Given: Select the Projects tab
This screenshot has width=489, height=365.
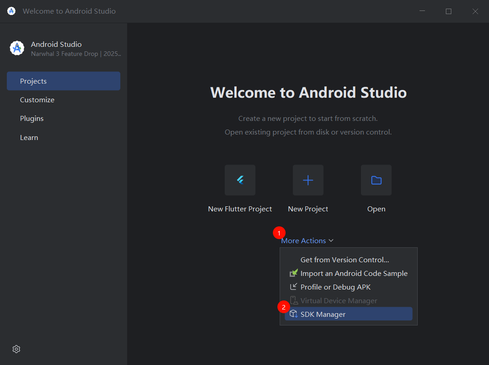Looking at the screenshot, I should pos(63,81).
